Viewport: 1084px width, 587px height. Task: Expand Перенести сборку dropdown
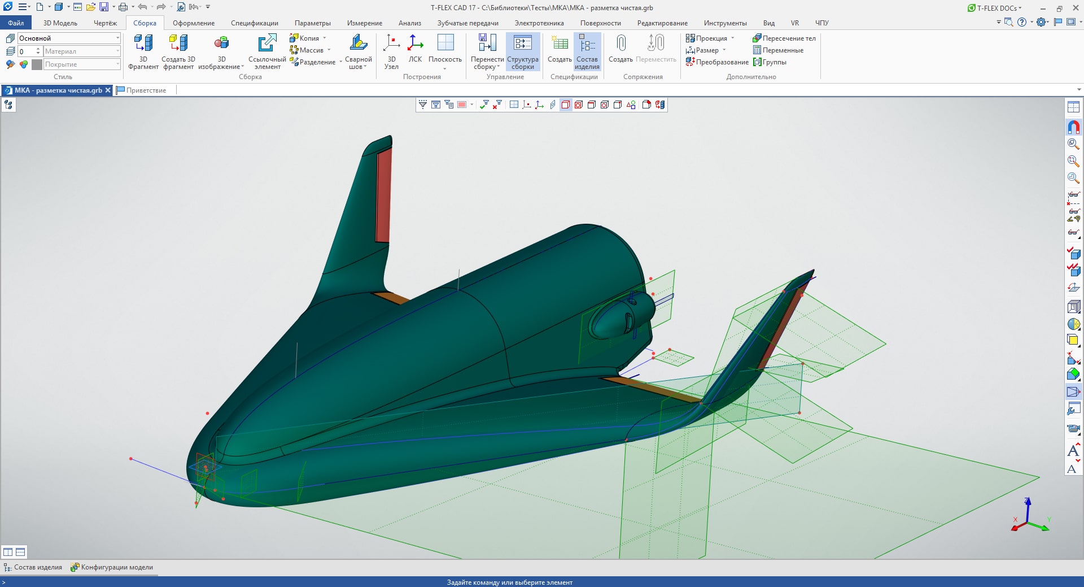point(499,67)
